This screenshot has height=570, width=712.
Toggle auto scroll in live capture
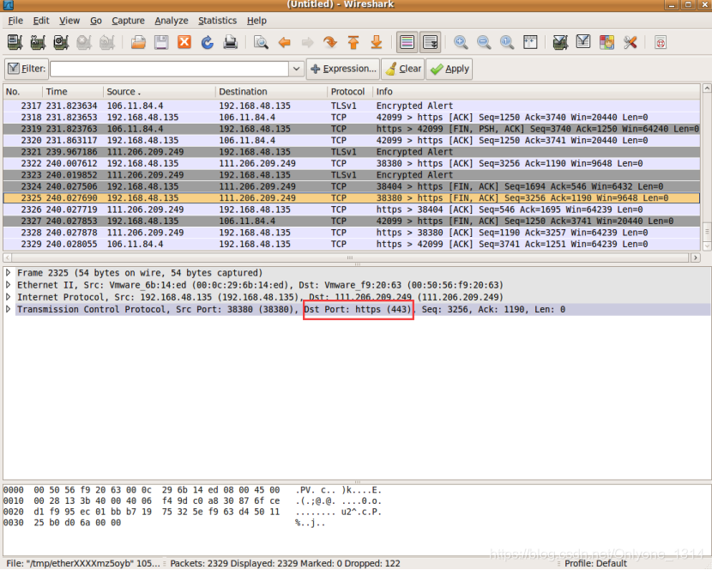[x=430, y=42]
